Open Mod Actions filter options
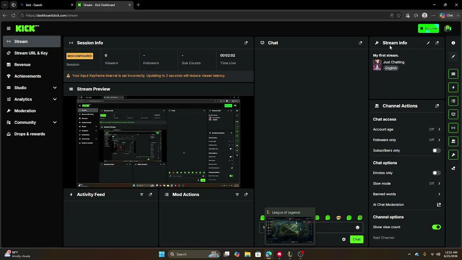This screenshot has width=462, height=260. (237, 194)
